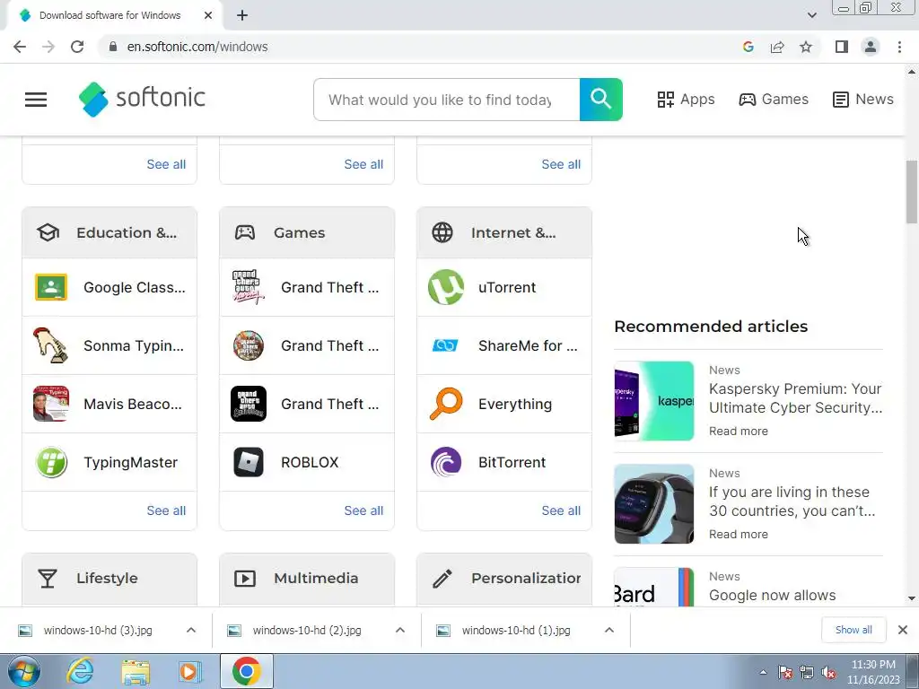Click the Softonic logo
This screenshot has width=919, height=689.
coord(142,99)
